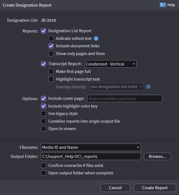Uncheck Include highlight color key

[x=43, y=106]
